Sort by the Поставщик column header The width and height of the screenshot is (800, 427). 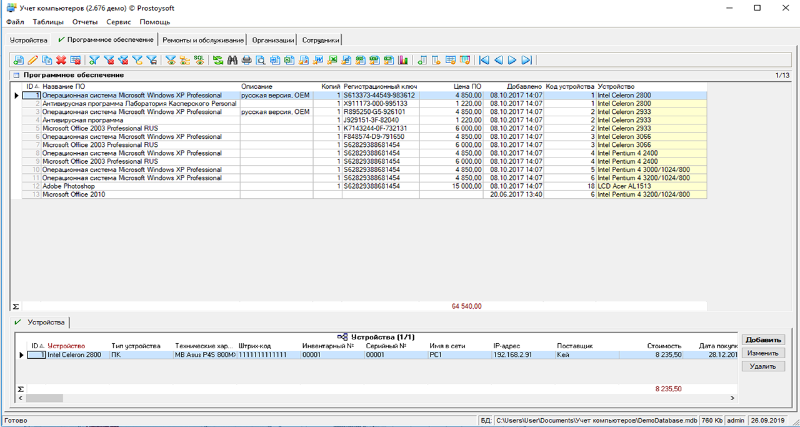click(x=587, y=346)
